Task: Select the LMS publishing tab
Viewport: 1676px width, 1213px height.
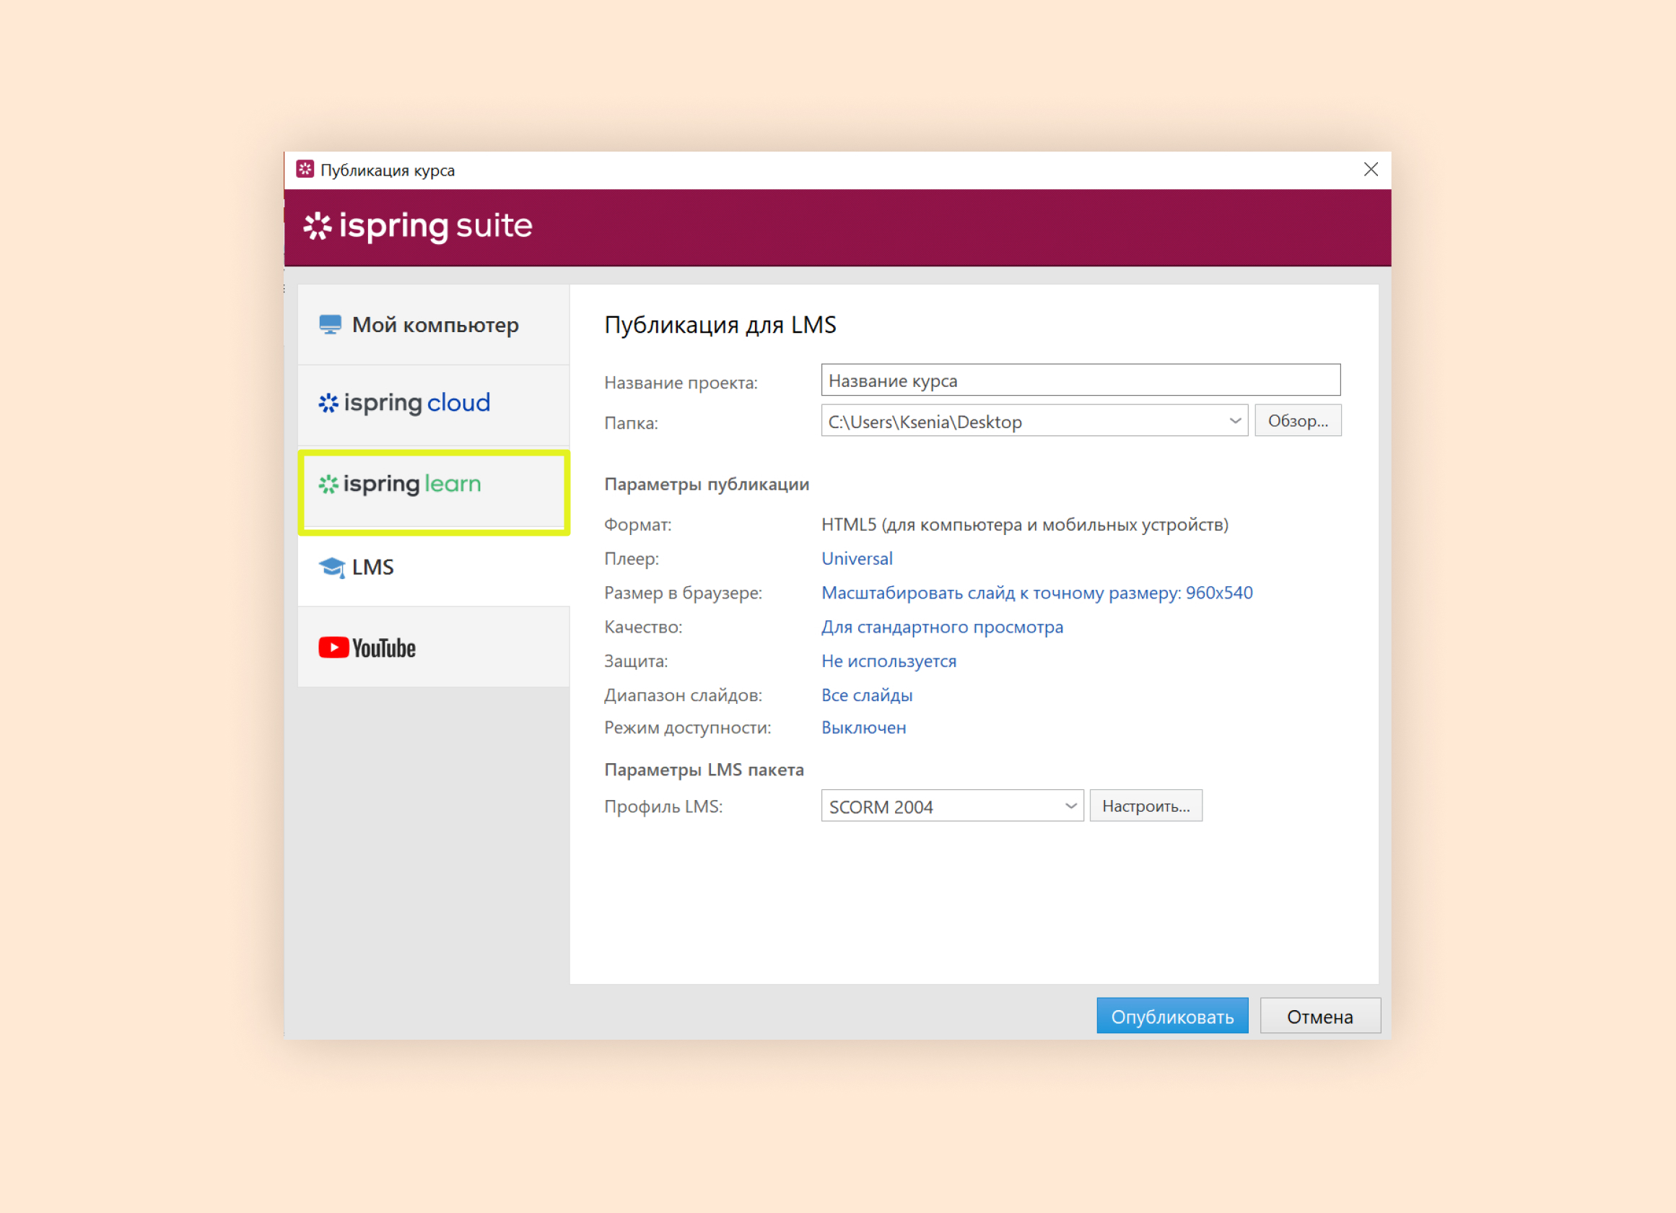Action: tap(434, 568)
